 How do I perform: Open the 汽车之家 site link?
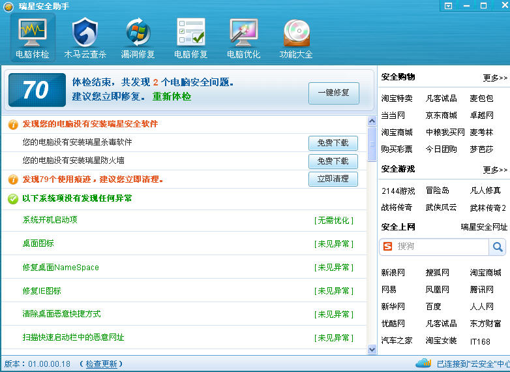(397, 341)
